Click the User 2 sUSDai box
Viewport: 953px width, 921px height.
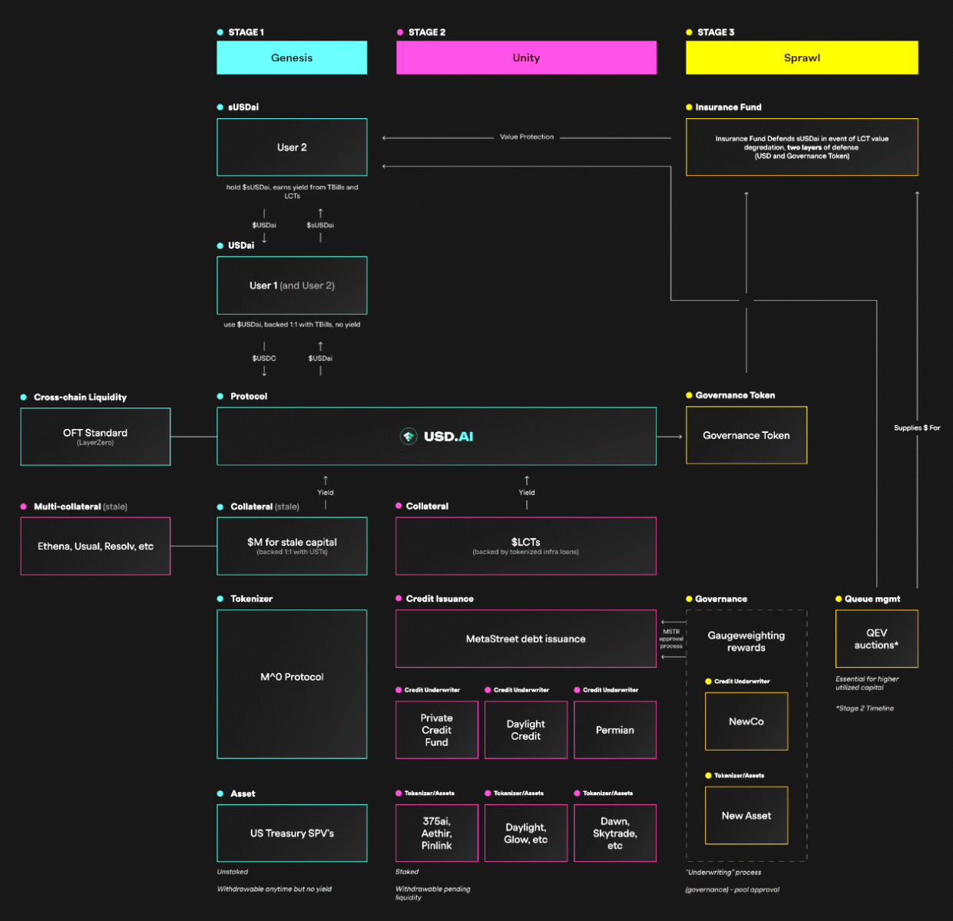coord(292,147)
